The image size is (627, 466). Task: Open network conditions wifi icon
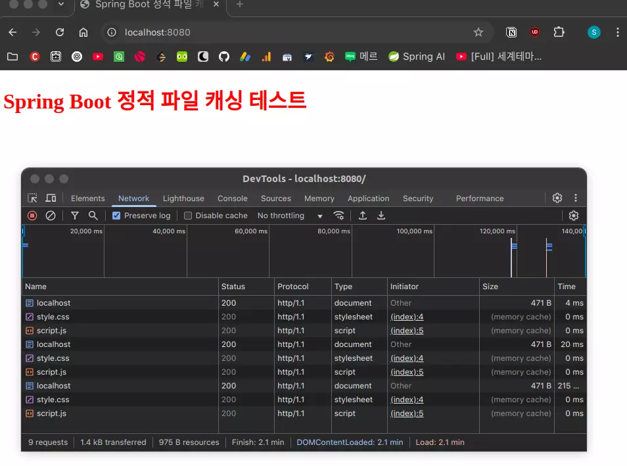pos(338,216)
